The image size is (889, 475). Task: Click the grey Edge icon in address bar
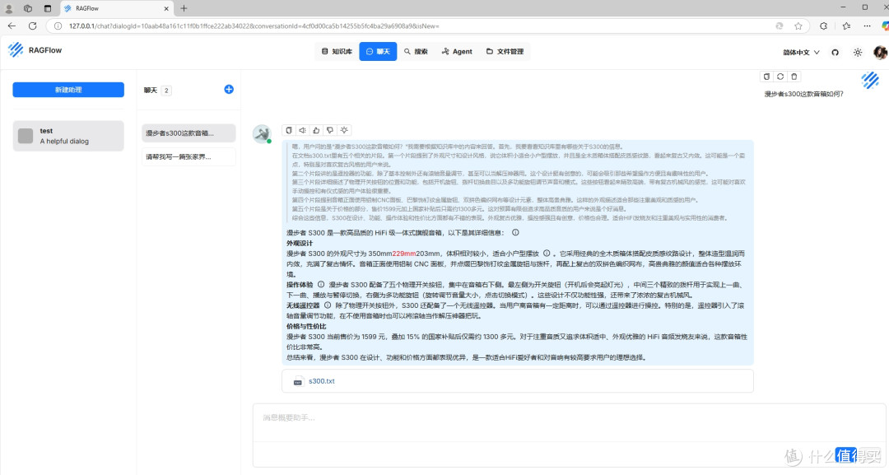pos(780,26)
